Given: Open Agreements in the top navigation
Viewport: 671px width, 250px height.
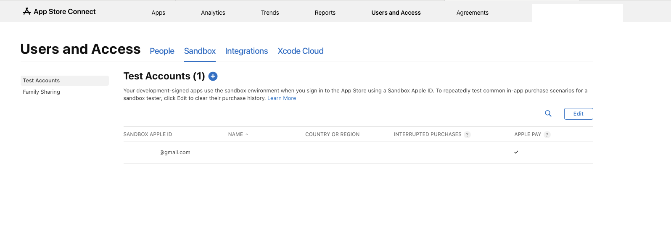Looking at the screenshot, I should [472, 13].
